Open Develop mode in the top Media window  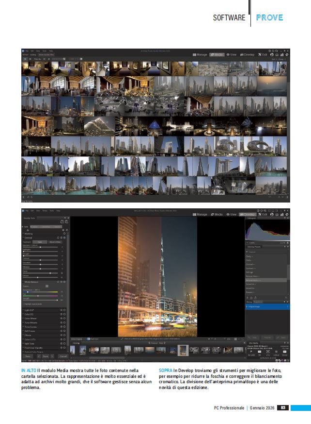[248, 54]
